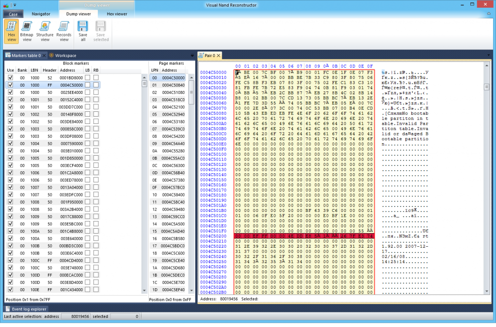
Task: Click hex view scrollbar down arrow
Action: tap(486, 291)
